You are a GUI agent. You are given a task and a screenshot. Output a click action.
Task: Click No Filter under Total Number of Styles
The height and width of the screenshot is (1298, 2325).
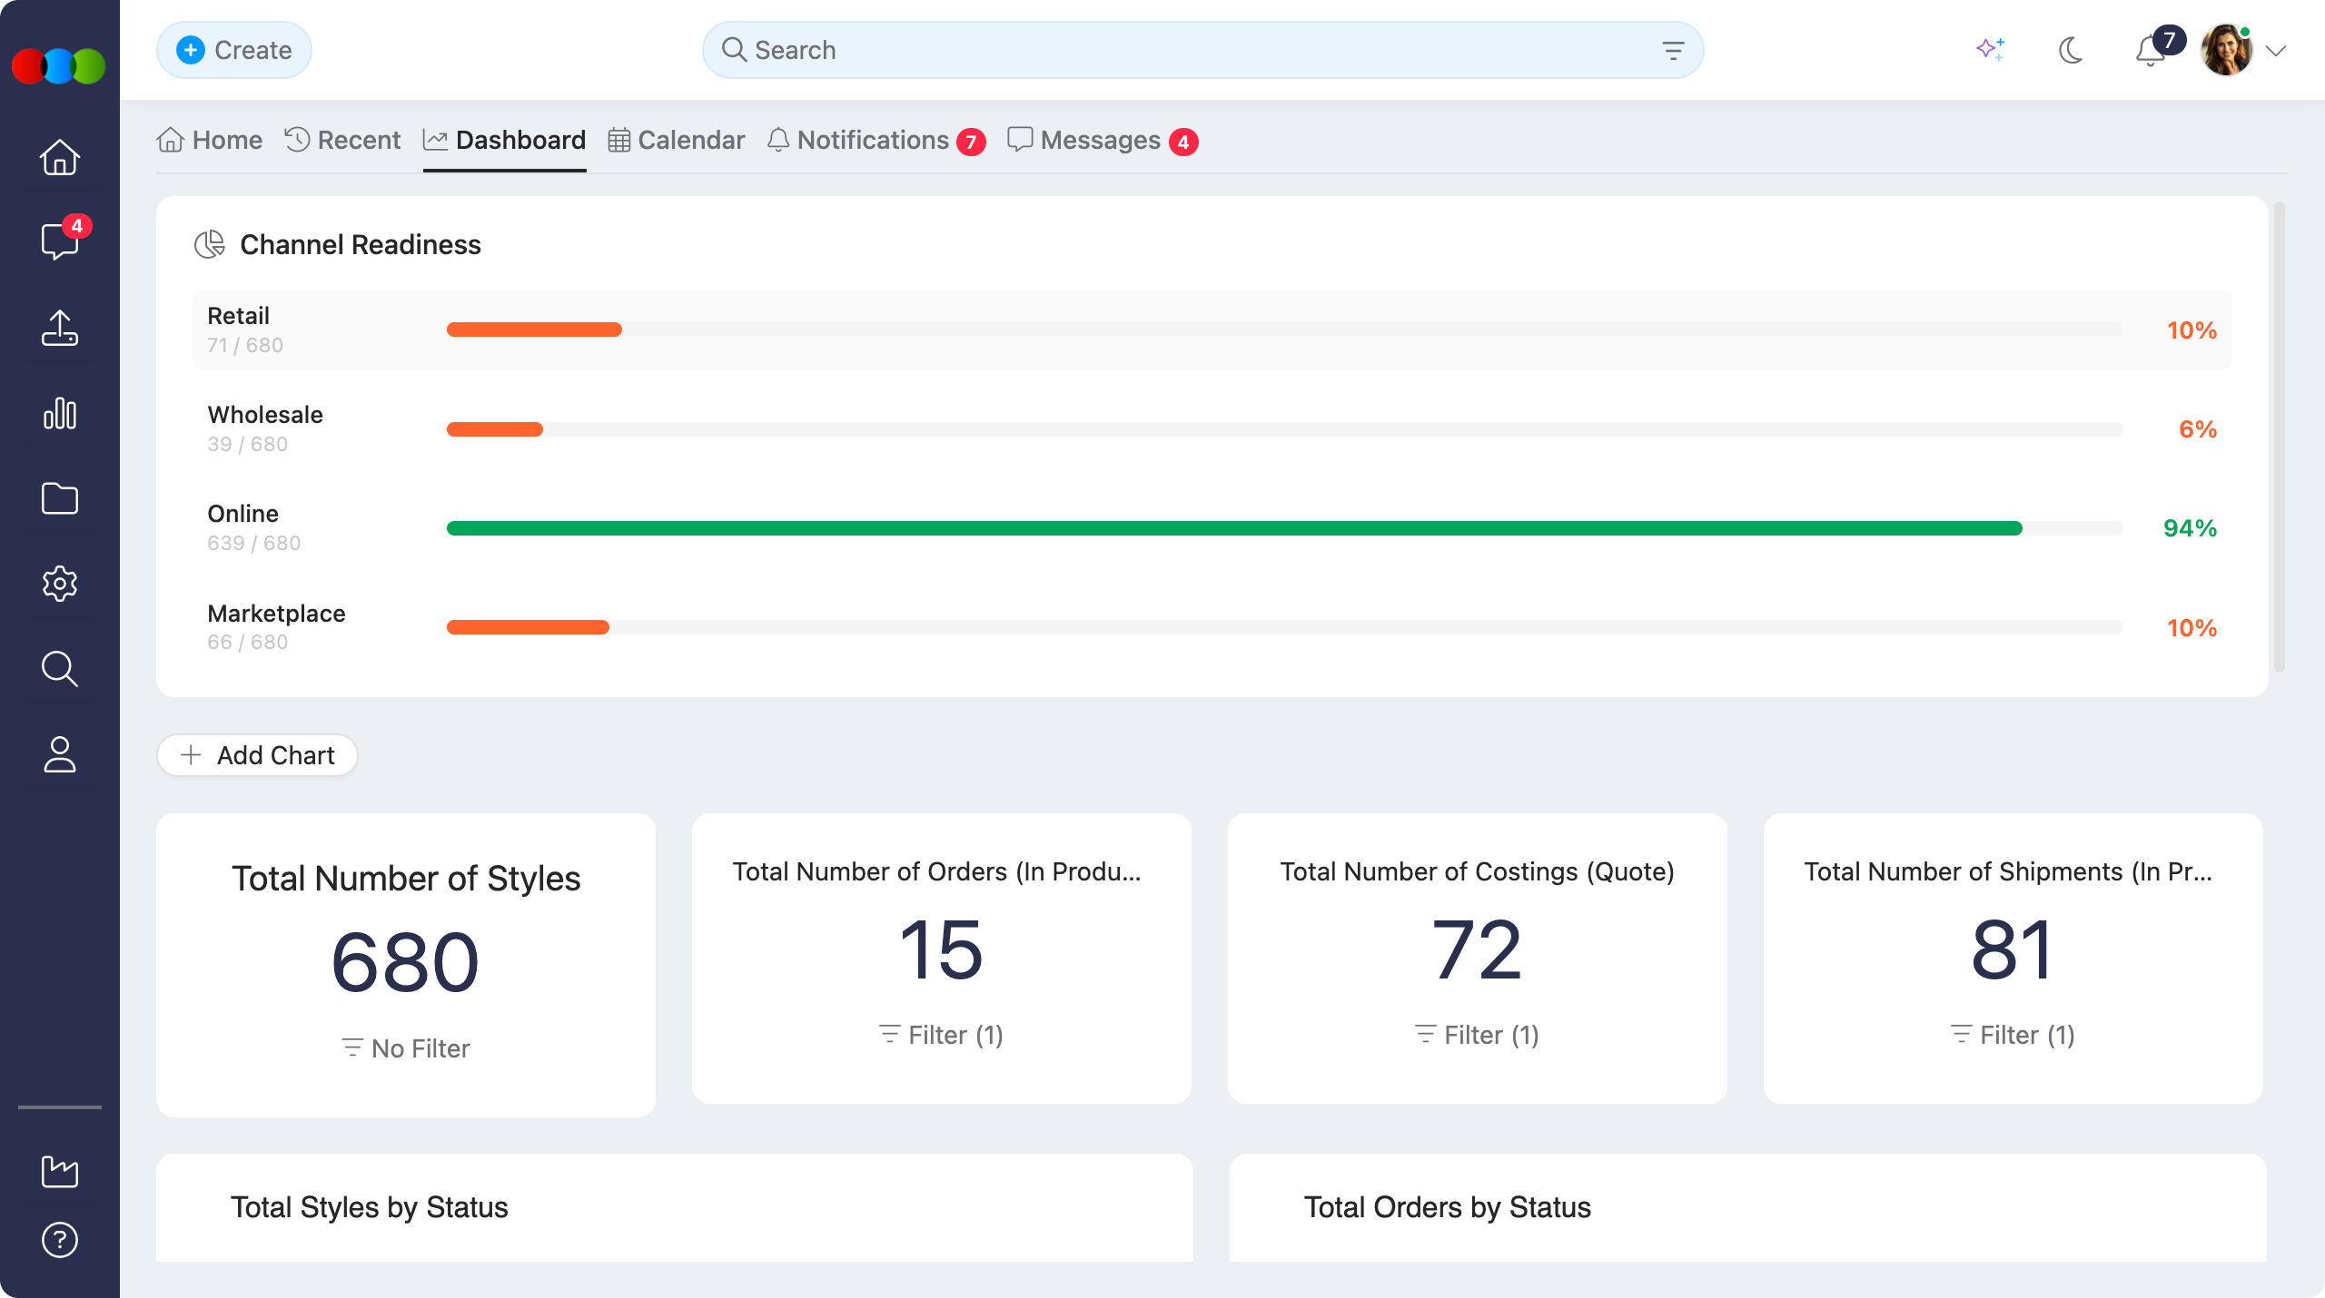pyautogui.click(x=406, y=1048)
